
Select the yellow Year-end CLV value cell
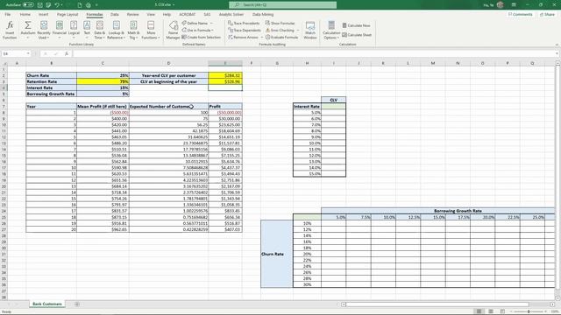(225, 75)
